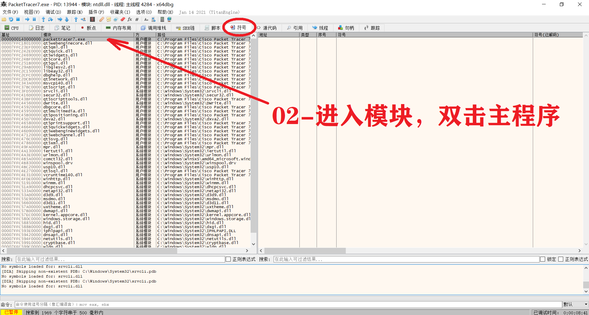
Task: Switch to the 源代码 (Source) tab
Action: coord(267,28)
